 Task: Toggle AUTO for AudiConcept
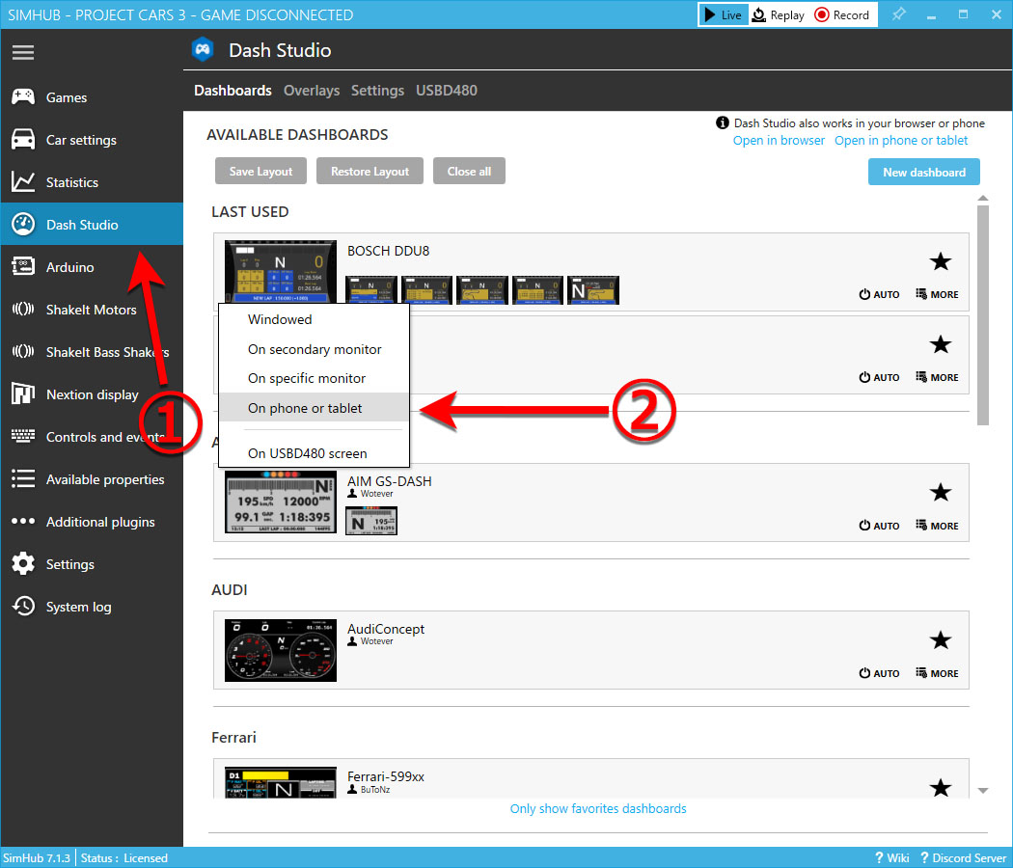pos(879,673)
